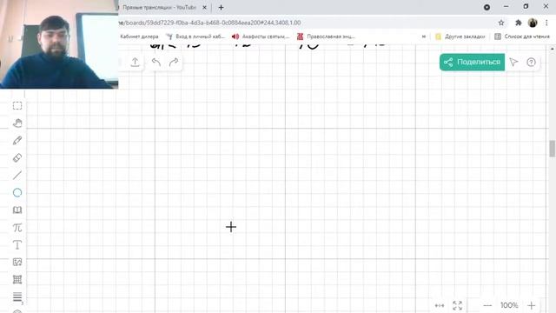Open the book library tool
The width and height of the screenshot is (556, 313).
click(x=17, y=210)
